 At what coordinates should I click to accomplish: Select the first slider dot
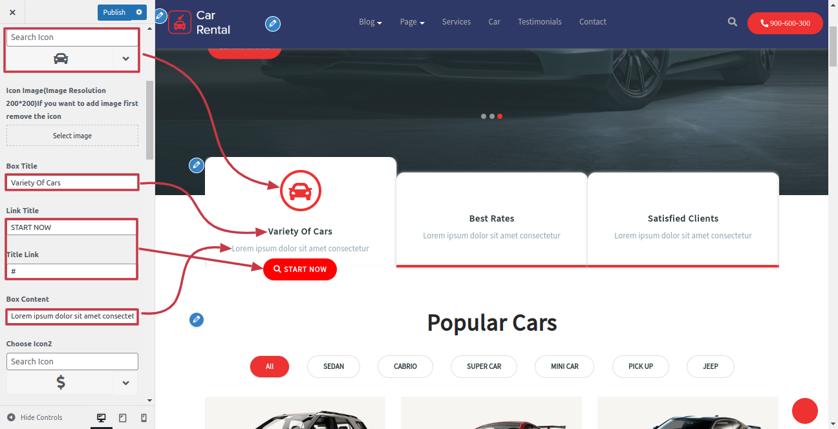pyautogui.click(x=484, y=116)
